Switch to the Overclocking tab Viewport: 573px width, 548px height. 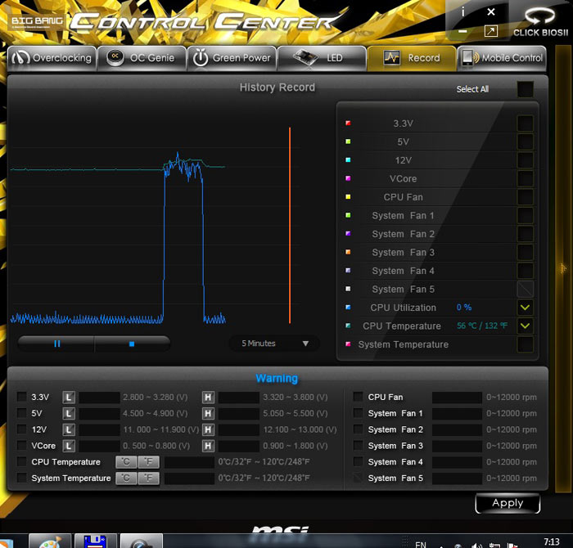(52, 58)
